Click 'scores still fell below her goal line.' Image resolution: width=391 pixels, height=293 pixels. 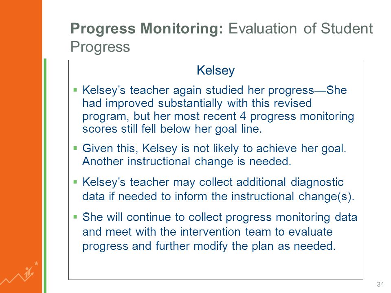pyautogui.click(x=172, y=129)
